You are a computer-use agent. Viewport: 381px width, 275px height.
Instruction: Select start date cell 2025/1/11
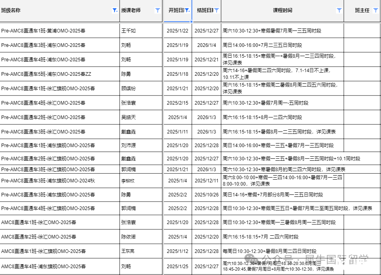pos(178,131)
